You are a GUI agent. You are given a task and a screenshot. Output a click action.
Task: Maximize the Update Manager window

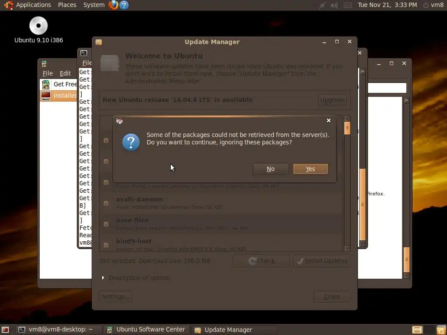(x=337, y=41)
